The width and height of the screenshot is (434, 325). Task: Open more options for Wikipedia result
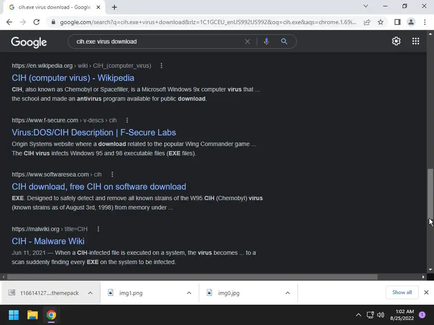click(161, 66)
